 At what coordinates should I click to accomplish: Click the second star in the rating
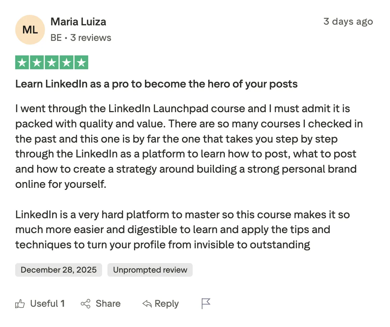click(37, 62)
